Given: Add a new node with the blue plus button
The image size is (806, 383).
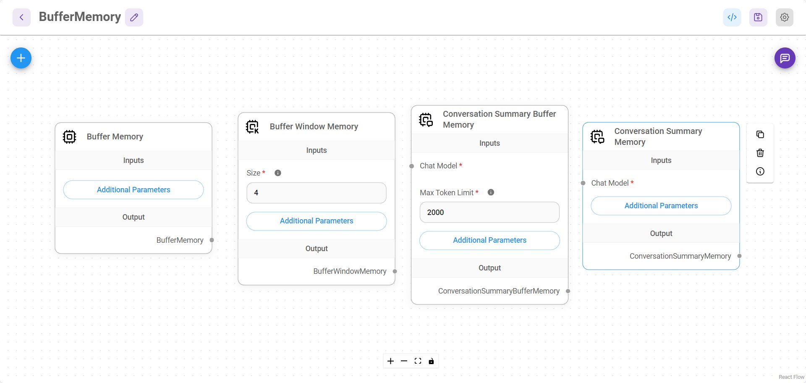Looking at the screenshot, I should click(21, 58).
